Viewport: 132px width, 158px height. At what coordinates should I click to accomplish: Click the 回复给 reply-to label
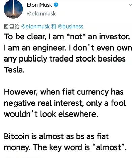11,27
